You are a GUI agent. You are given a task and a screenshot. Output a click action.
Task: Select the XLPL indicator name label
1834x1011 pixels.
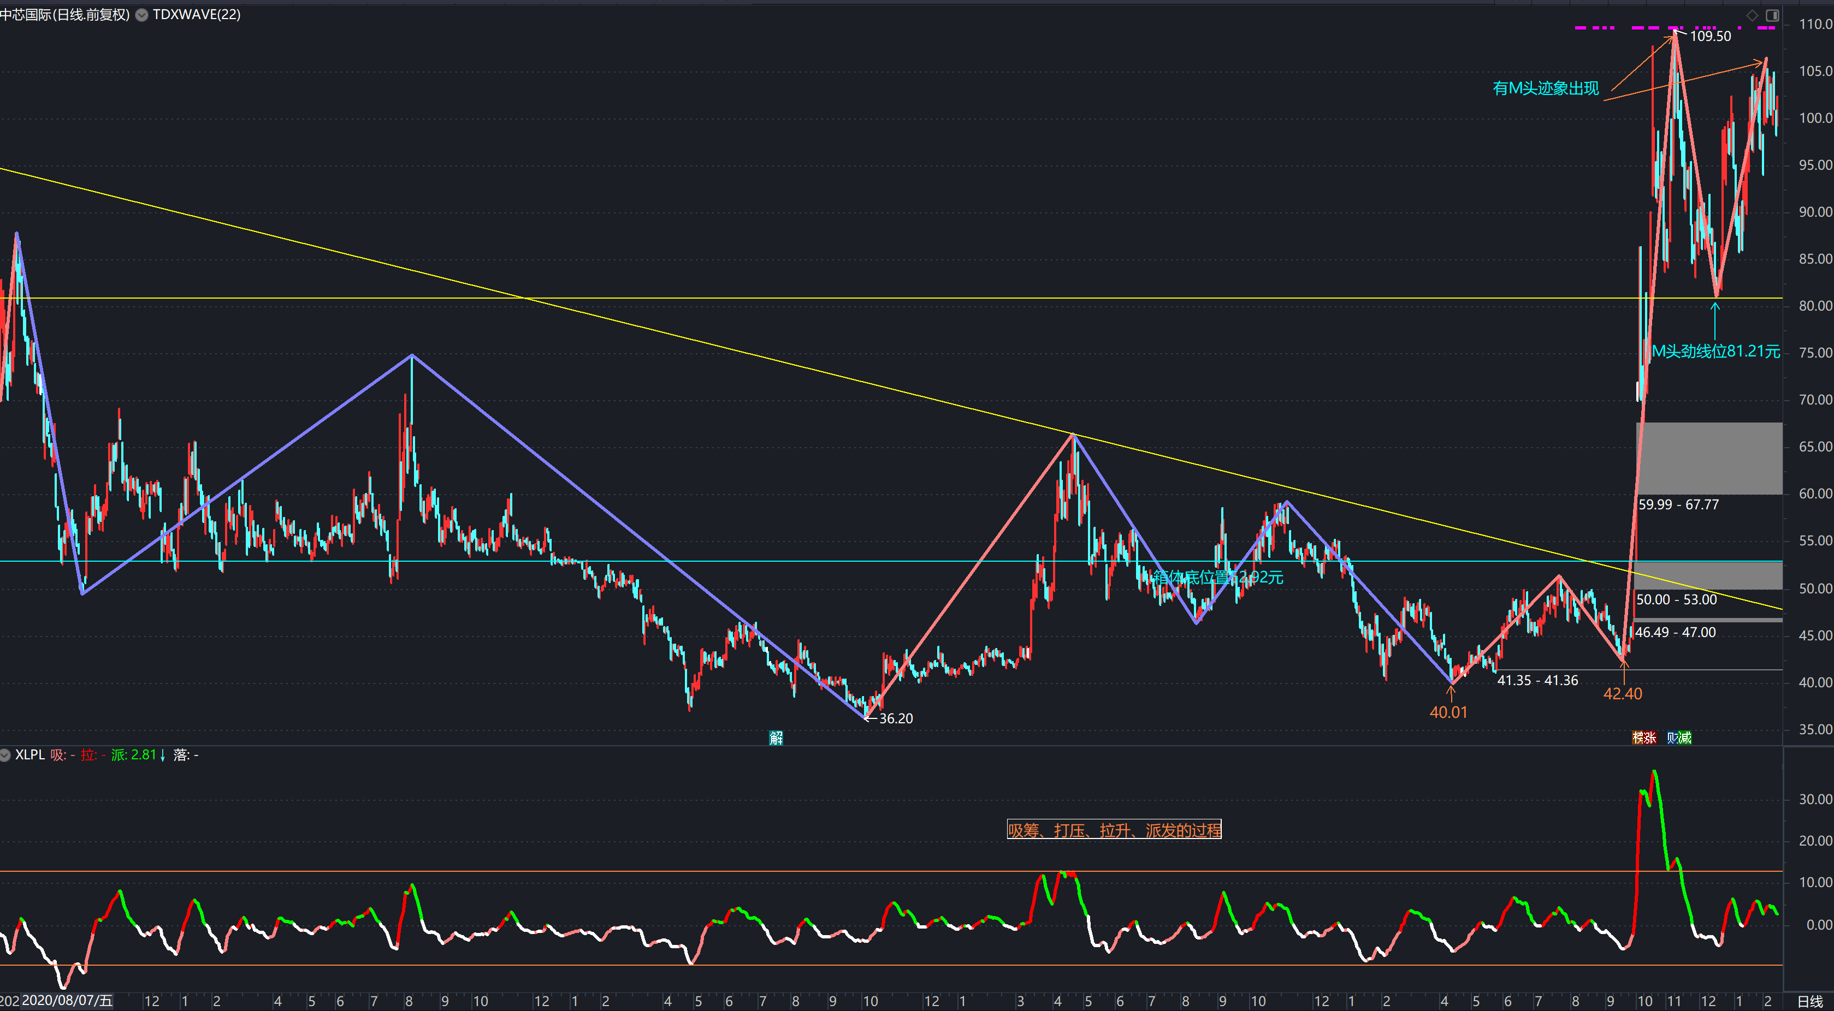(x=30, y=755)
